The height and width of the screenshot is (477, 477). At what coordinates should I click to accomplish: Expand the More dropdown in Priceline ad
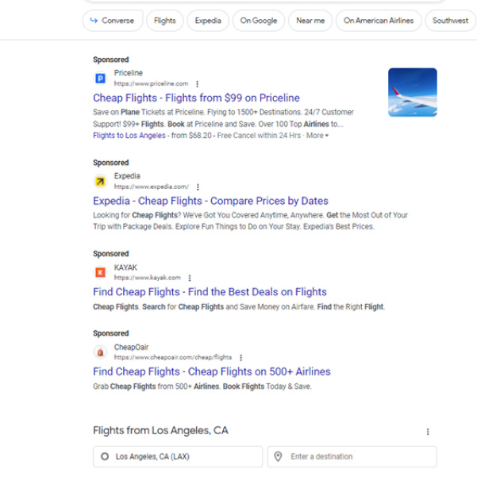(317, 136)
